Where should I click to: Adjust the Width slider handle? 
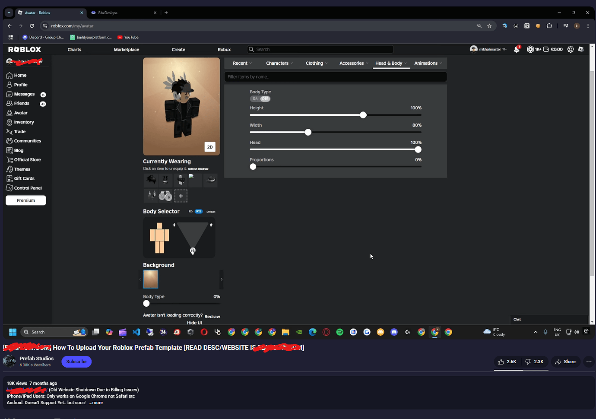[308, 132]
